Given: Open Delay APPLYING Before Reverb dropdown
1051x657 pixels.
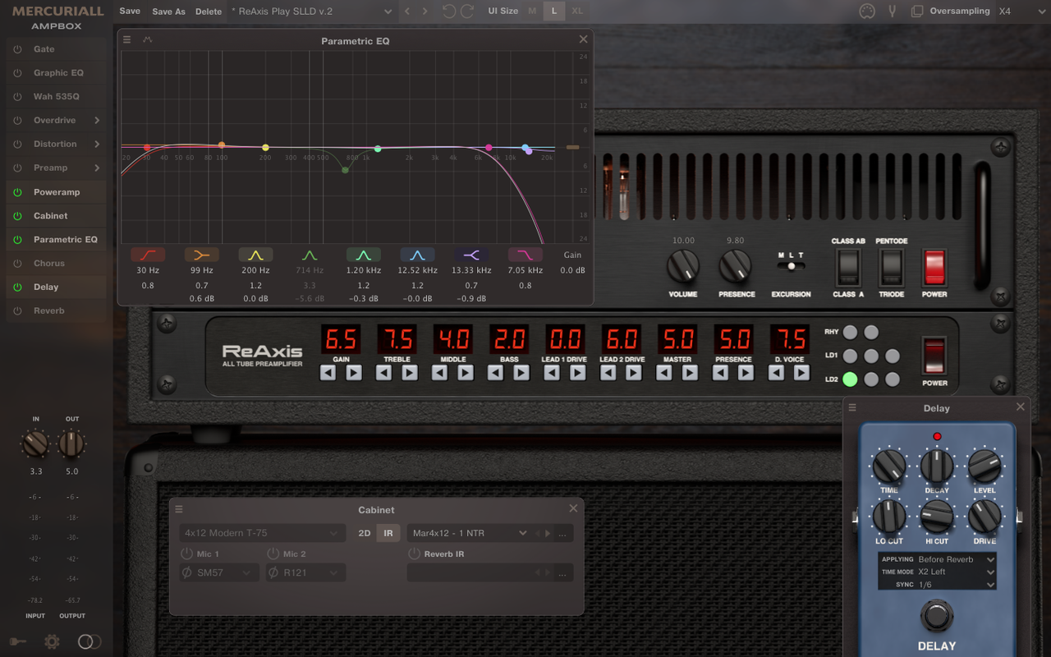Looking at the screenshot, I should tap(957, 559).
